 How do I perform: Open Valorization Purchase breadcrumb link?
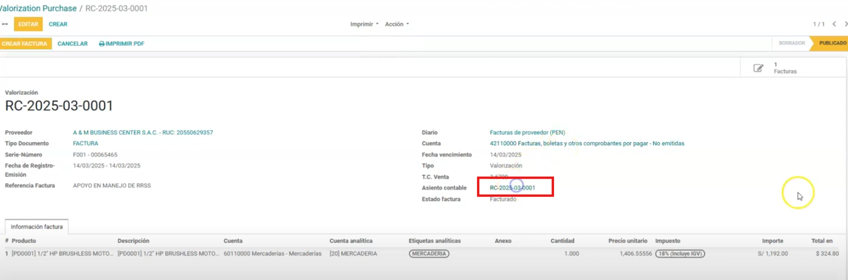[38, 8]
